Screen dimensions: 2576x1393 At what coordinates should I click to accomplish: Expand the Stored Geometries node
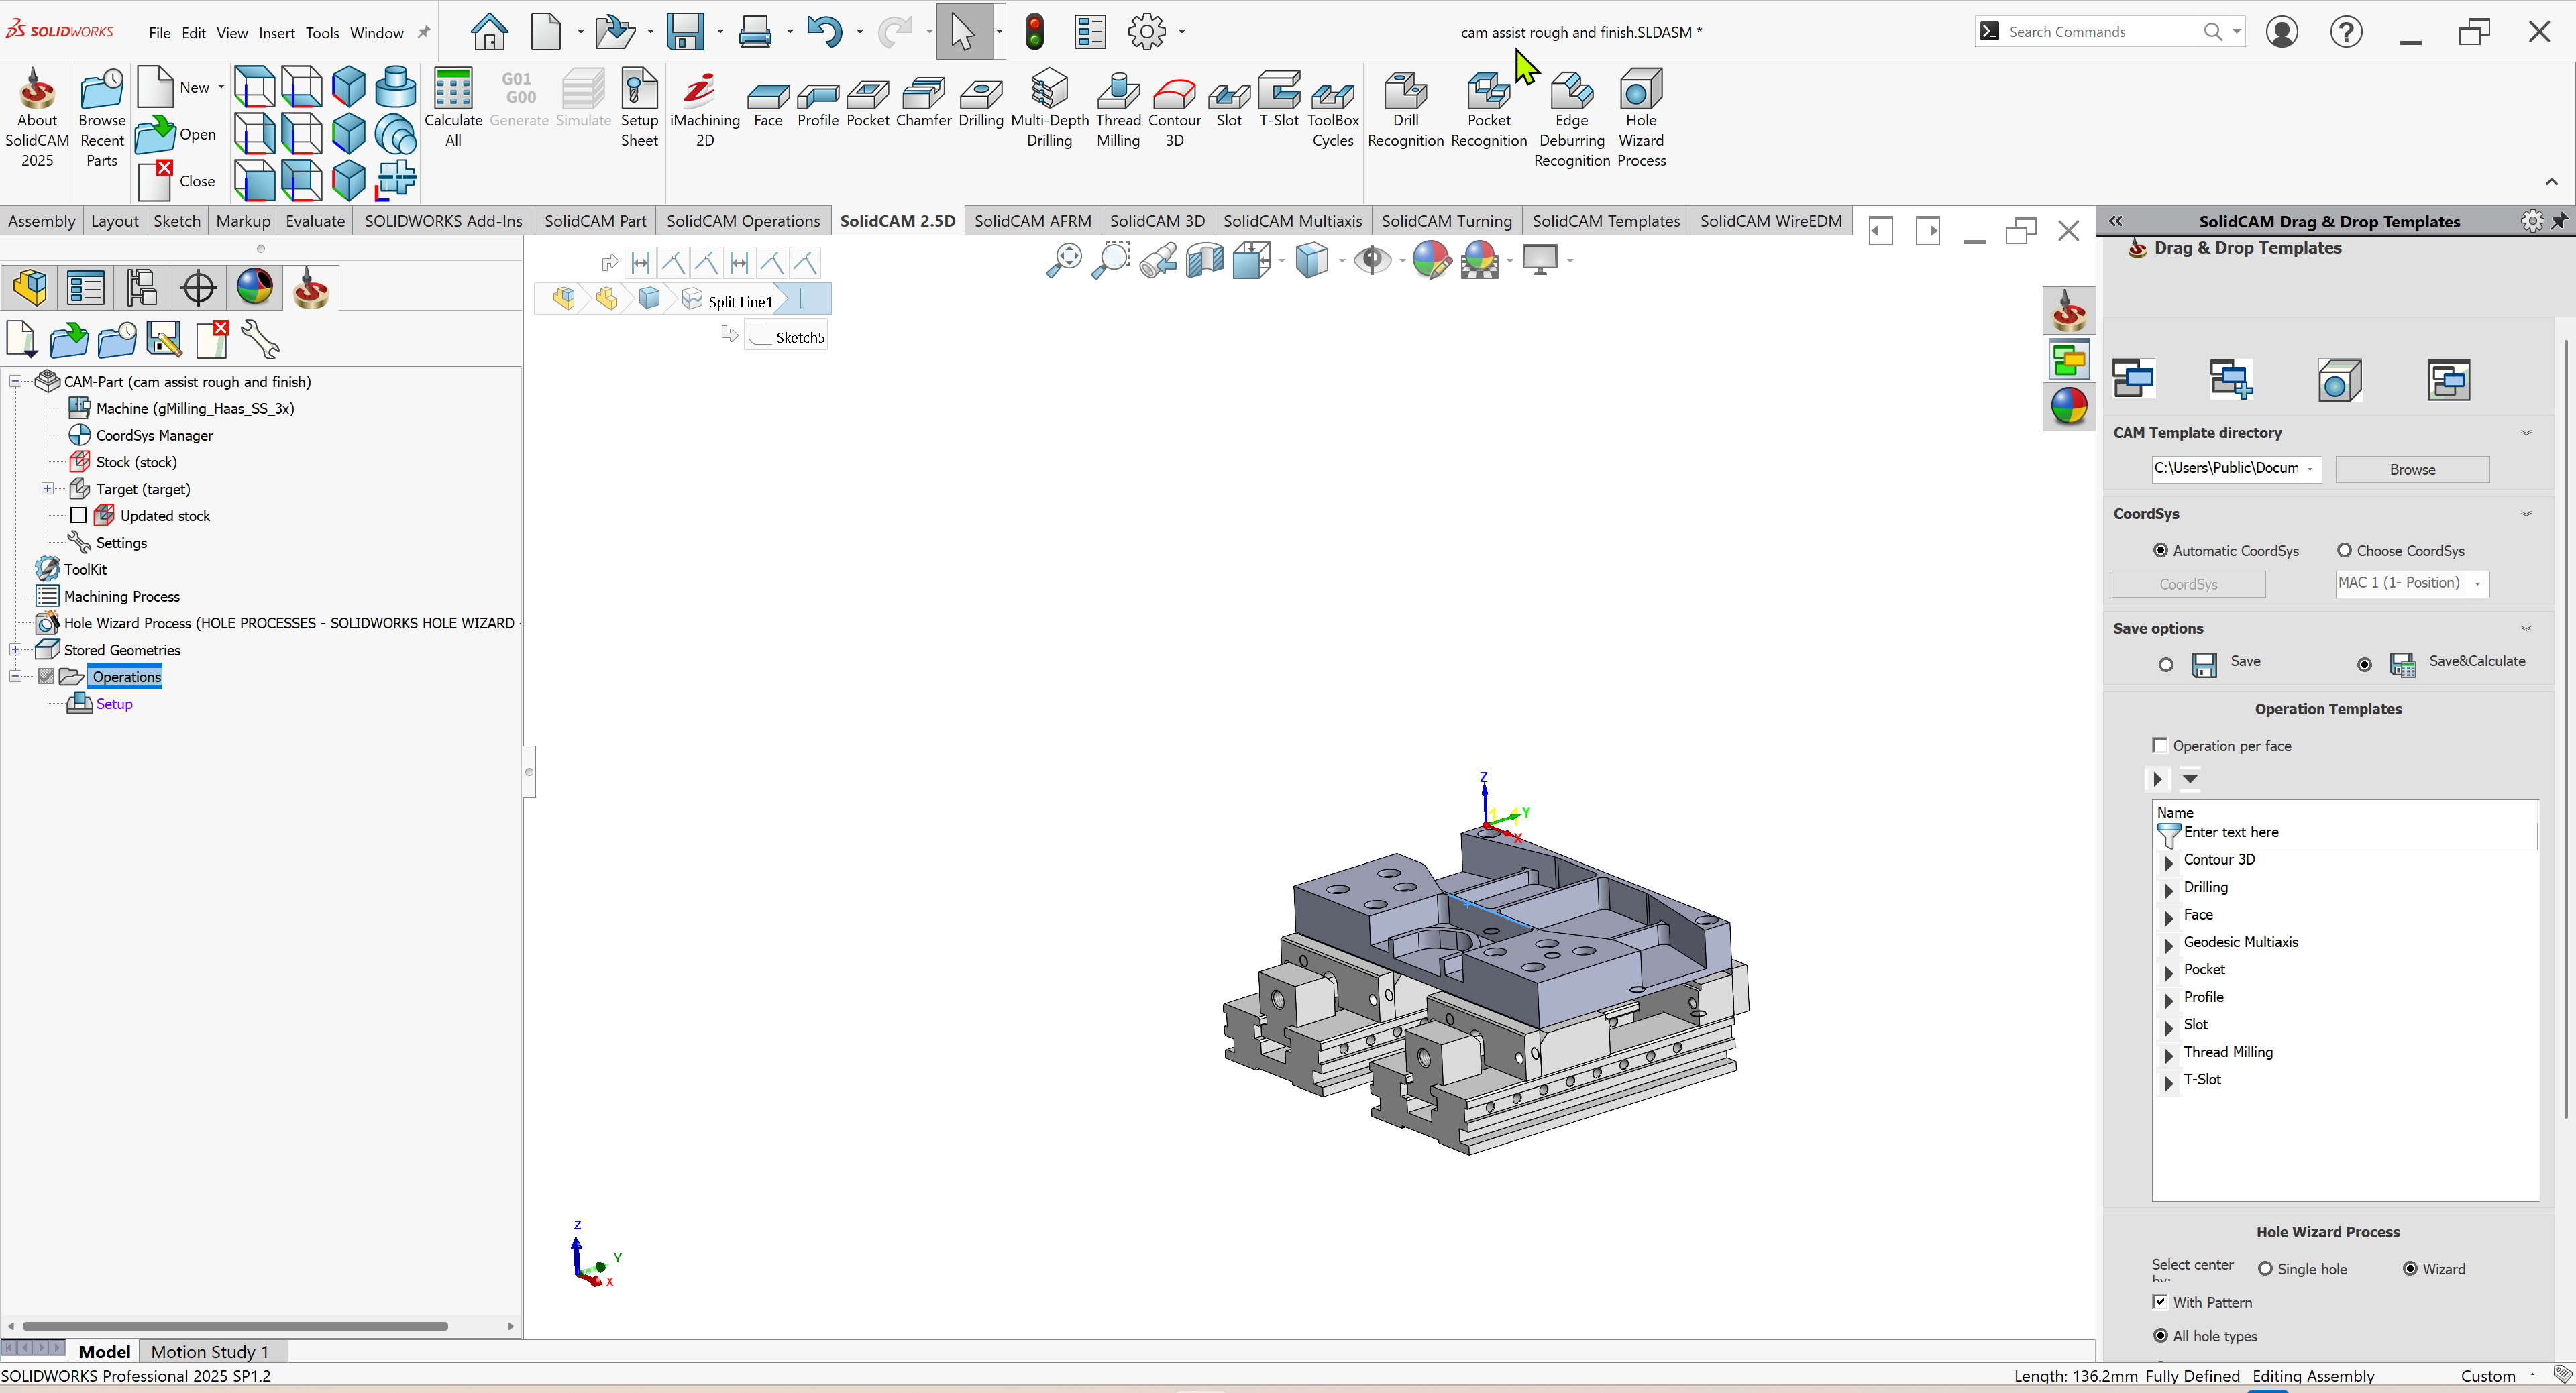coord(15,649)
